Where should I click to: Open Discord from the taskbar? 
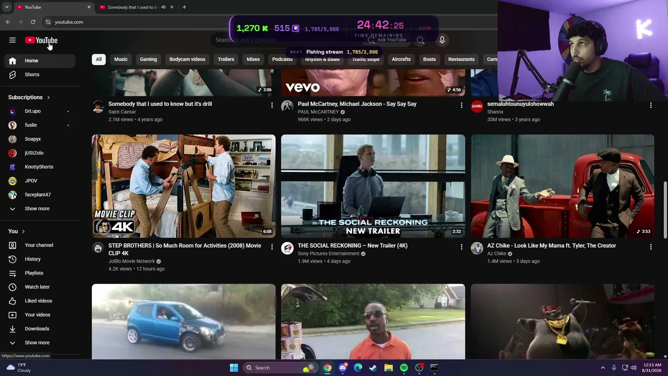[342, 368]
